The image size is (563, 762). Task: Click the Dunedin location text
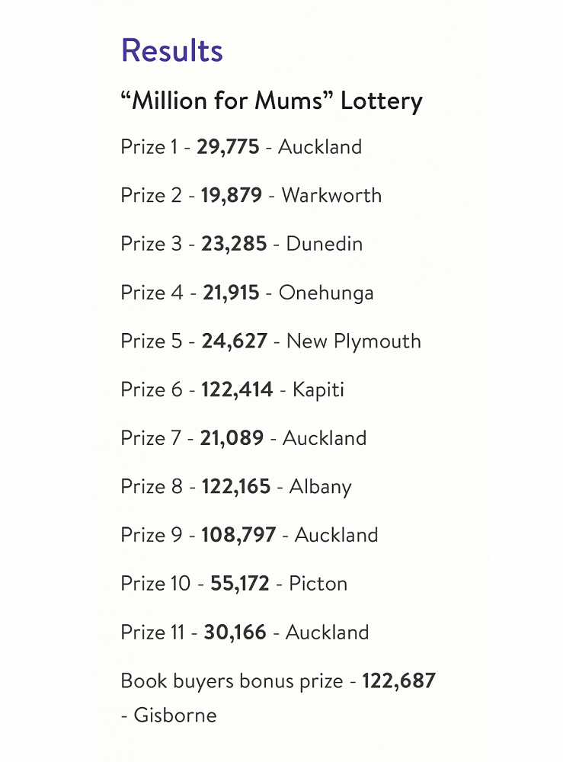click(325, 244)
